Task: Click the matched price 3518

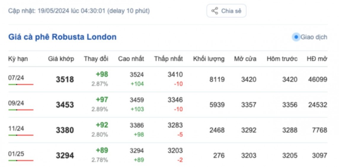Action: coord(65,80)
